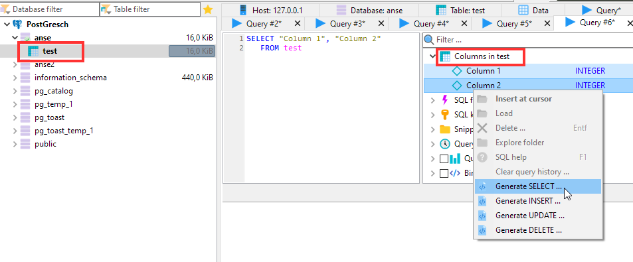This screenshot has height=262, width=633.
Task: Click in the Database filter field
Action: (x=49, y=9)
